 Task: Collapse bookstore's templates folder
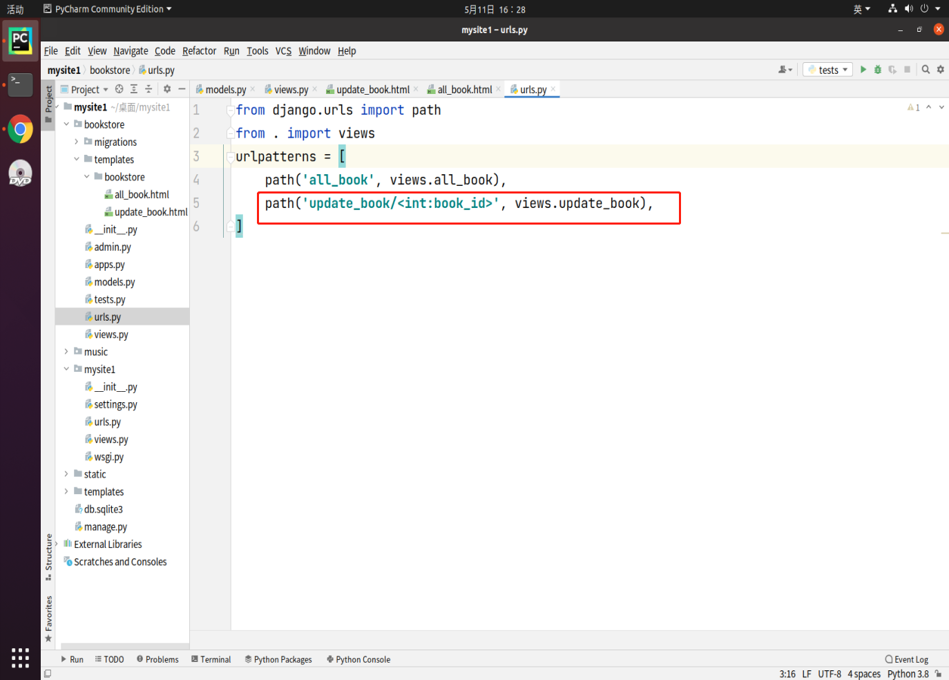coord(77,159)
